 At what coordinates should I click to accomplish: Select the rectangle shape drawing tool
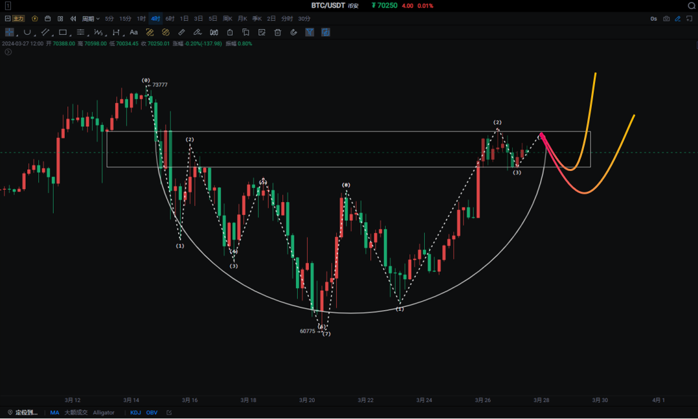click(63, 32)
